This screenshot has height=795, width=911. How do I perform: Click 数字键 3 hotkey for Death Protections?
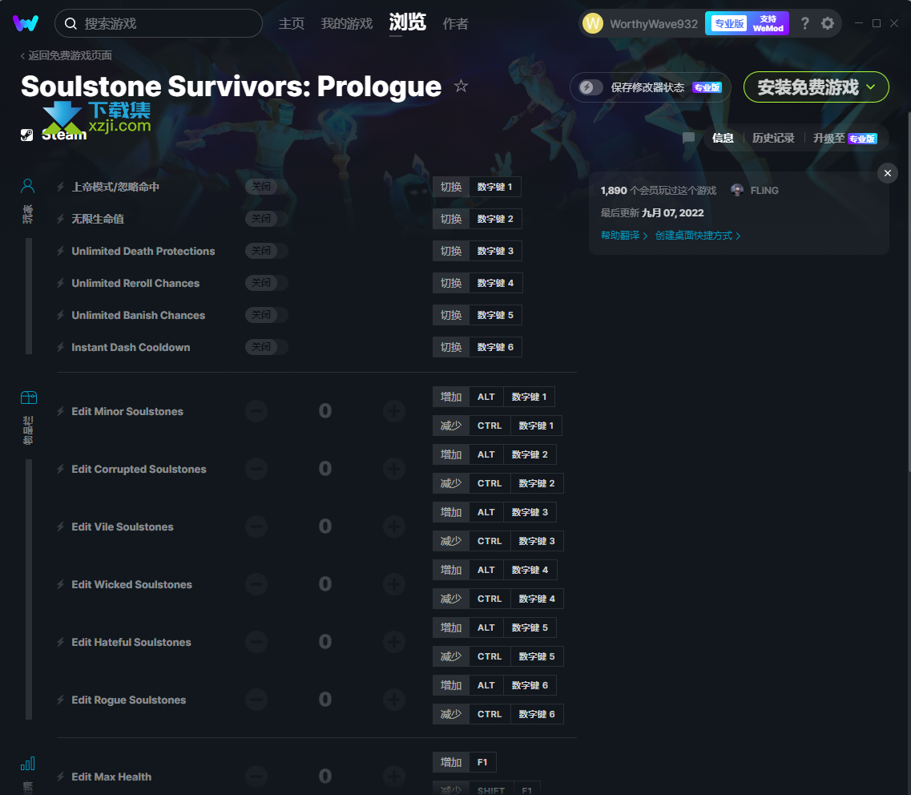[x=495, y=251]
